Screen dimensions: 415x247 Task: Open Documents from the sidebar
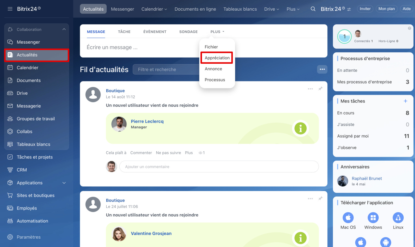(37, 81)
